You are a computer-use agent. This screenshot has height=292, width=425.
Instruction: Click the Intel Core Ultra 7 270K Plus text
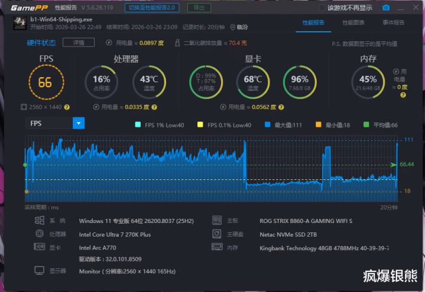tap(115, 234)
